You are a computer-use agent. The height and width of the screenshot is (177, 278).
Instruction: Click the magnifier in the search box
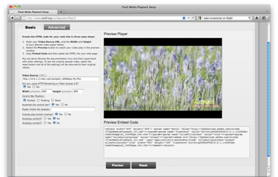click(x=250, y=18)
